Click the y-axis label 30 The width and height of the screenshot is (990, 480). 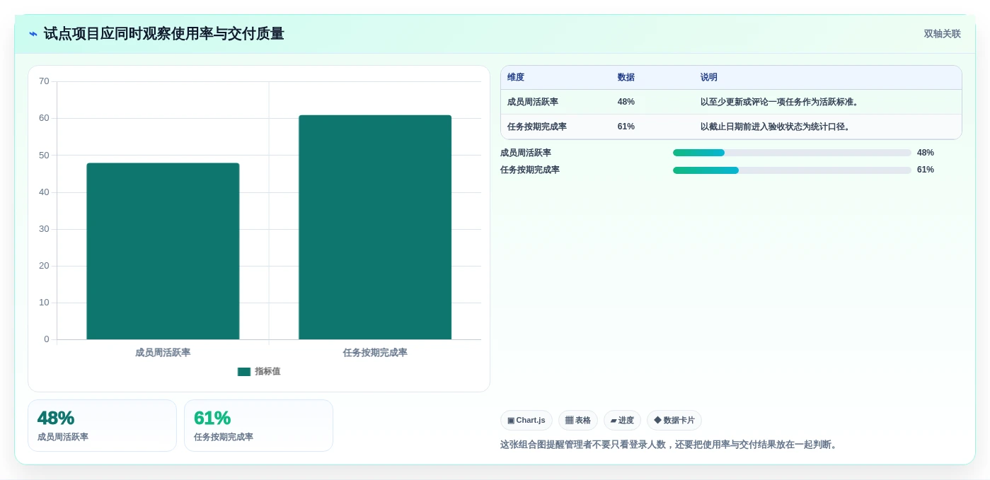(x=44, y=229)
